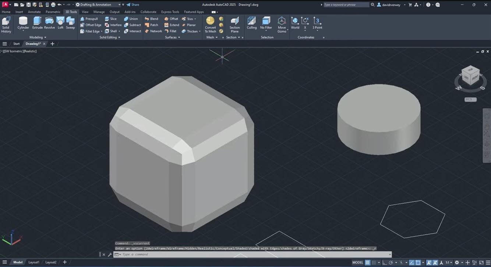The width and height of the screenshot is (491, 267).
Task: Toggle grid display in the status bar
Action: 367,262
